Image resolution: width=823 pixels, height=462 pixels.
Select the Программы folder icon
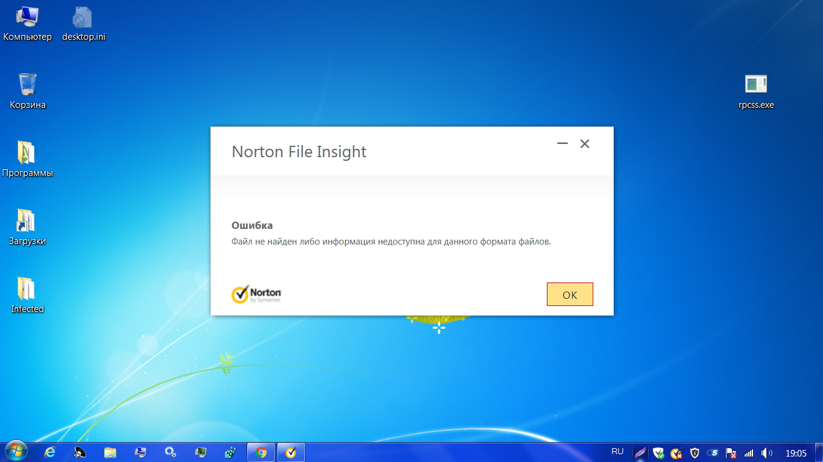[28, 160]
